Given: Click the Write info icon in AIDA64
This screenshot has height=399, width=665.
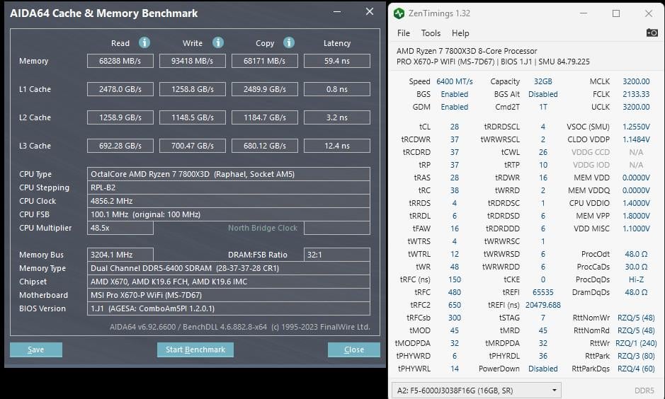Looking at the screenshot, I should [x=218, y=42].
